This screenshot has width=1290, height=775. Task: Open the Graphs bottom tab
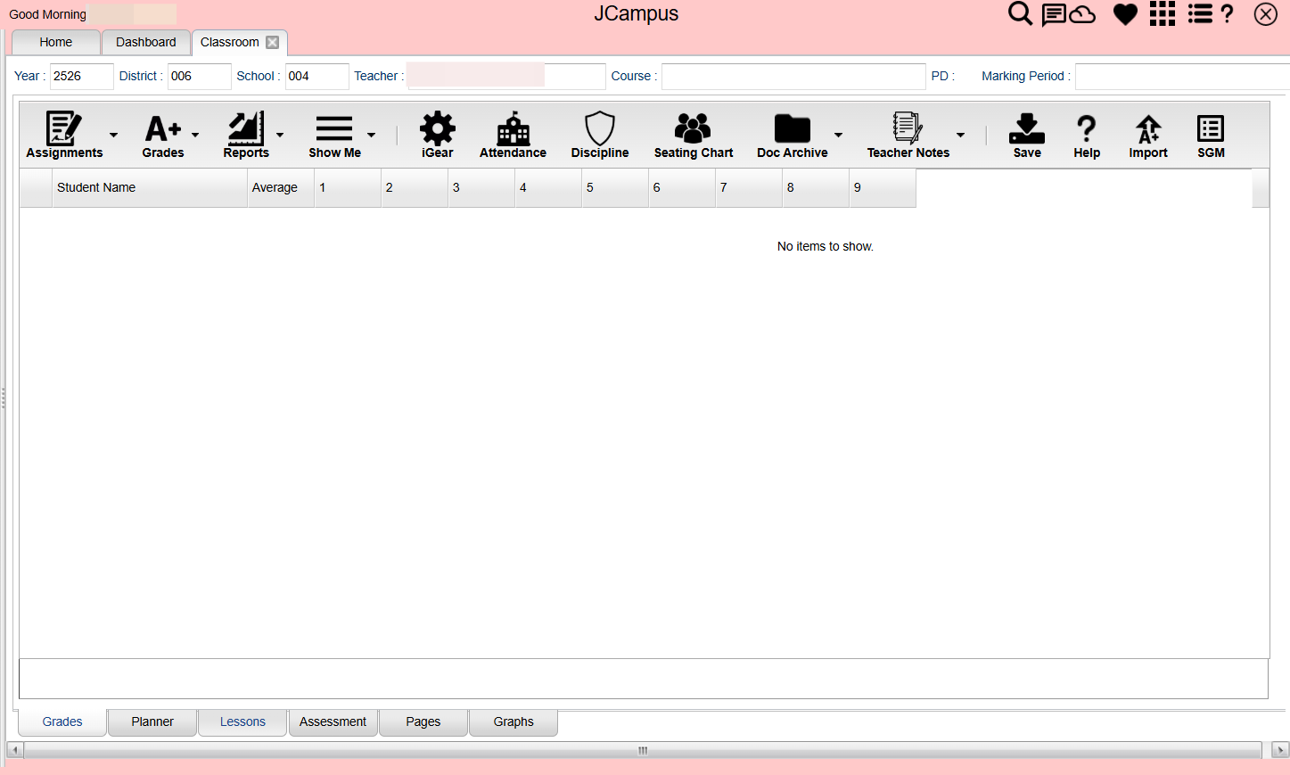[514, 721]
